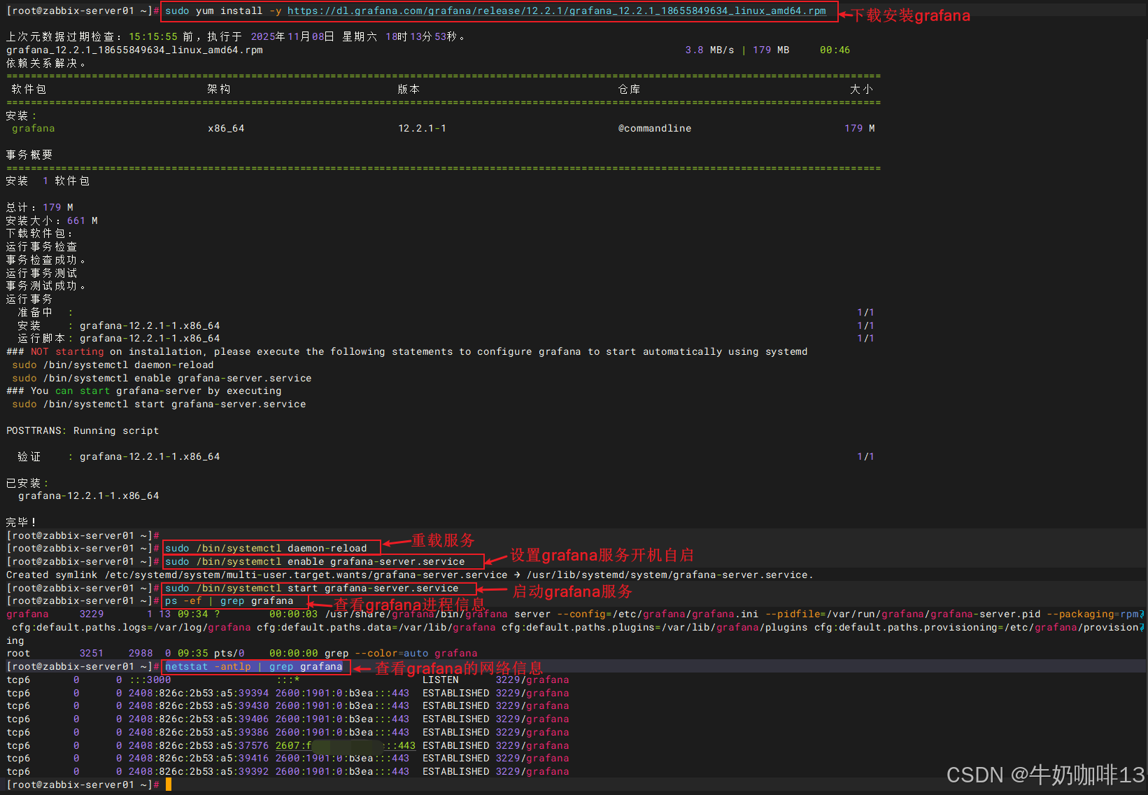The width and height of the screenshot is (1148, 795).
Task: Click local address ending ':37576'
Action: [x=199, y=745]
